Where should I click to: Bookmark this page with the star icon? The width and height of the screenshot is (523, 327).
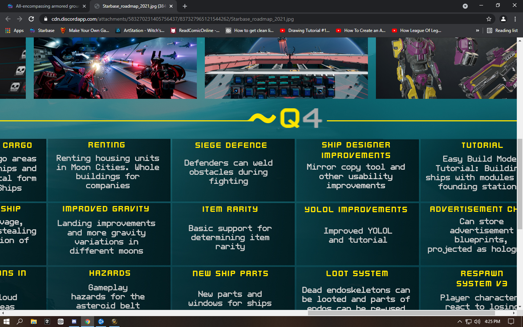[489, 19]
